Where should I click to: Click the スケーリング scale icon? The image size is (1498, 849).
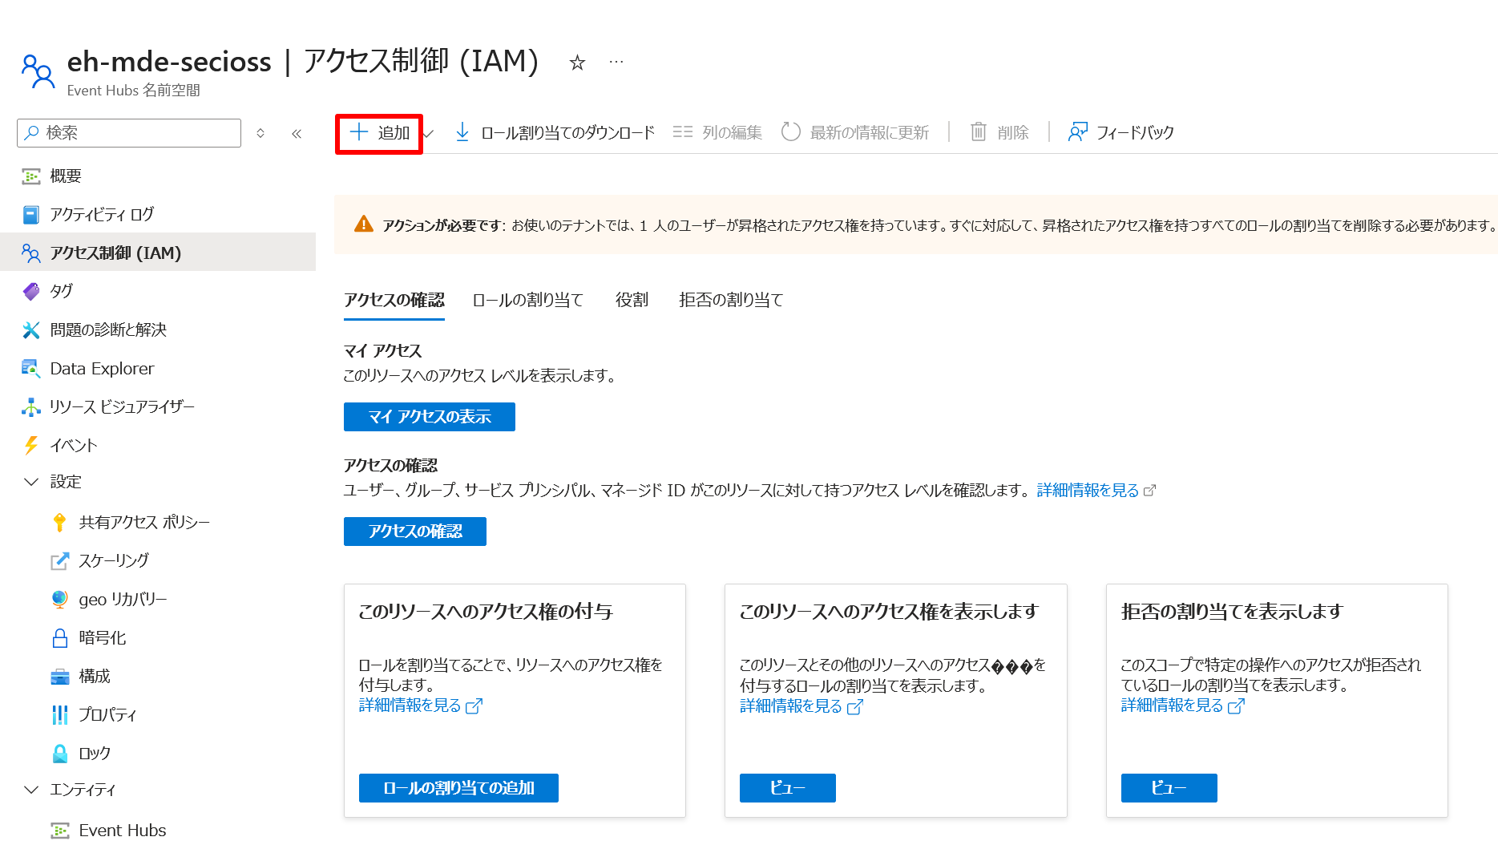[x=60, y=561]
